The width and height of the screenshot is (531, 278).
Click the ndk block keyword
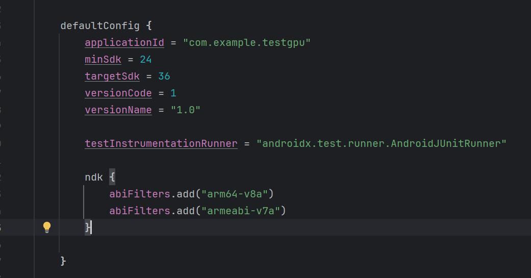pos(94,178)
